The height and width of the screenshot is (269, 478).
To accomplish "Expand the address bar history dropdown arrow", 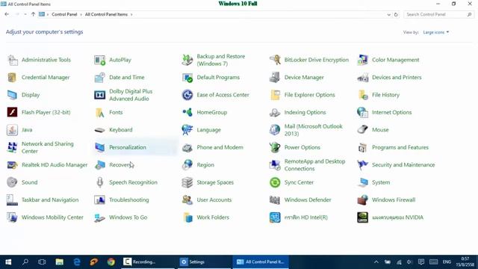I will pyautogui.click(x=388, y=14).
